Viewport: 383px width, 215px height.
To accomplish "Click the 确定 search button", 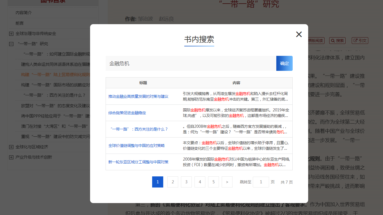I will 284,63.
